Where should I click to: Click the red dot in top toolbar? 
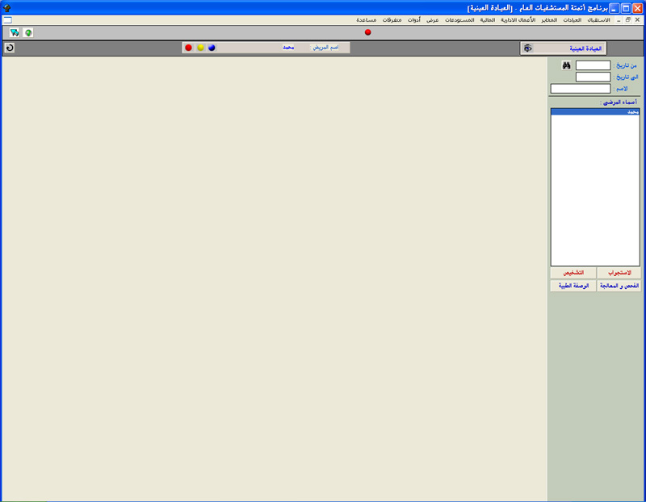click(367, 32)
